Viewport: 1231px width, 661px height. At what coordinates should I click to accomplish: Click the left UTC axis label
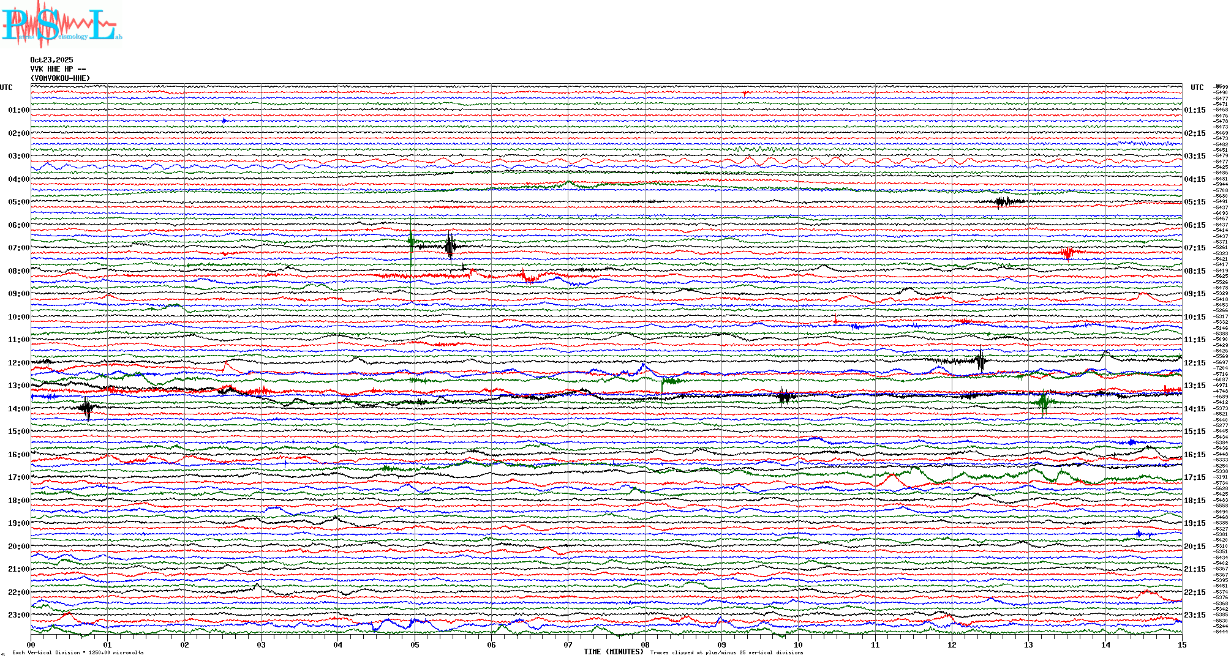(6, 88)
